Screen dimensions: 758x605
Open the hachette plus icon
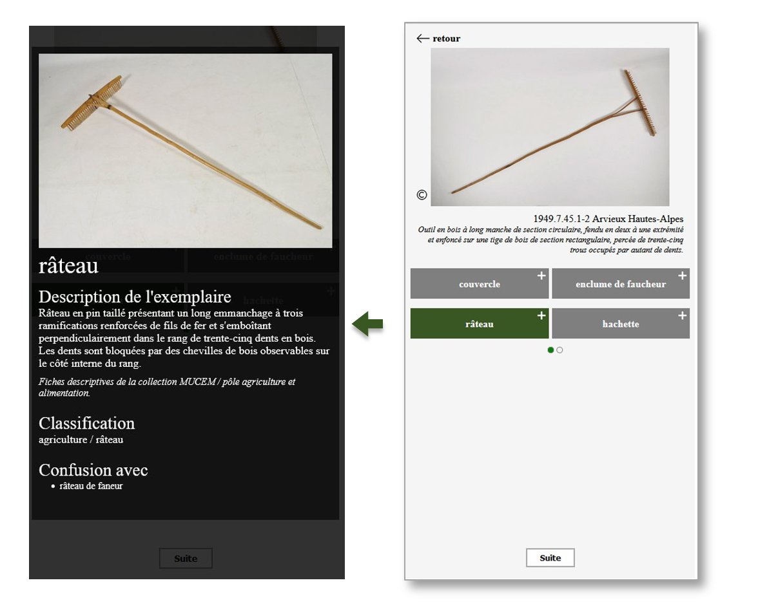[682, 316]
